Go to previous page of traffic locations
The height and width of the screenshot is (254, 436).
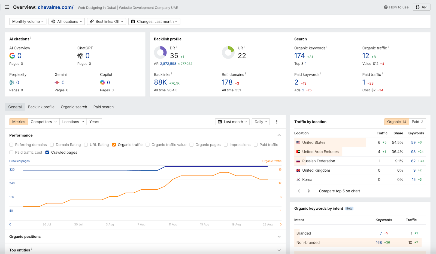coord(299,191)
